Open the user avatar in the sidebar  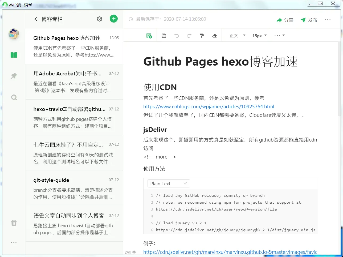pyautogui.click(x=14, y=34)
